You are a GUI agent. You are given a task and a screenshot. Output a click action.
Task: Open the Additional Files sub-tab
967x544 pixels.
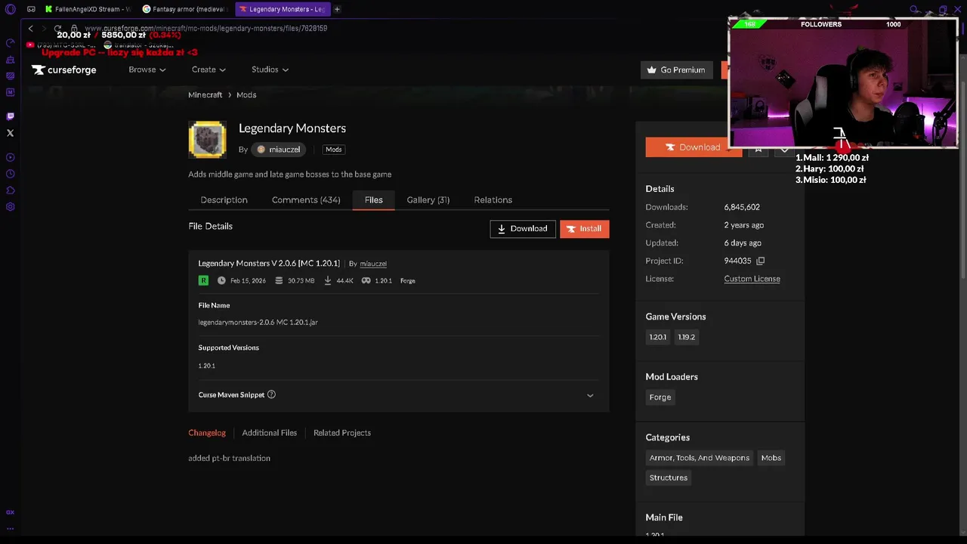(x=269, y=433)
